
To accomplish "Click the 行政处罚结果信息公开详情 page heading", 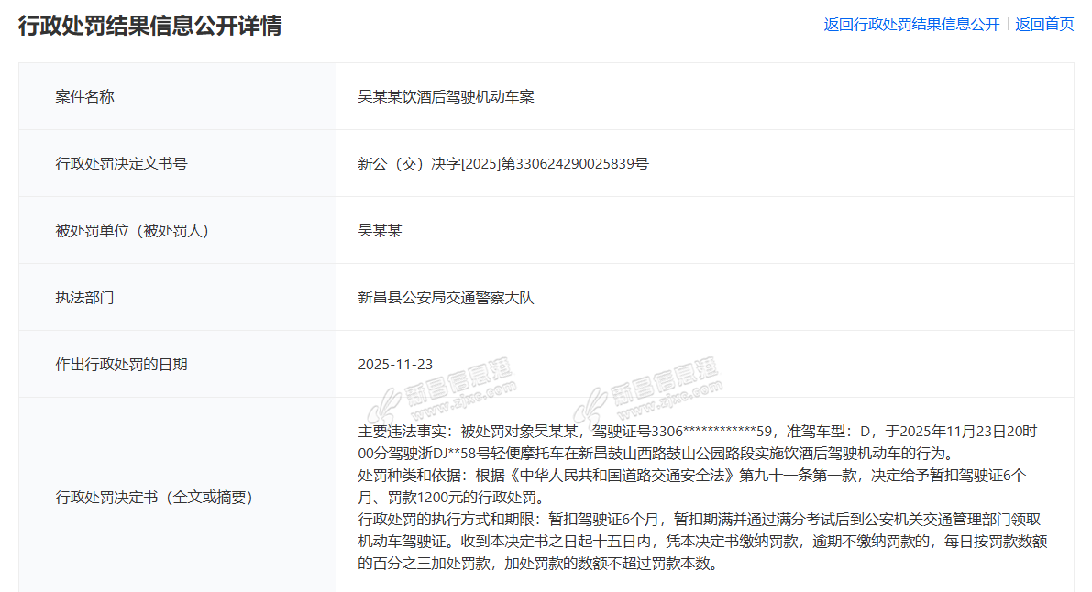I will (150, 26).
